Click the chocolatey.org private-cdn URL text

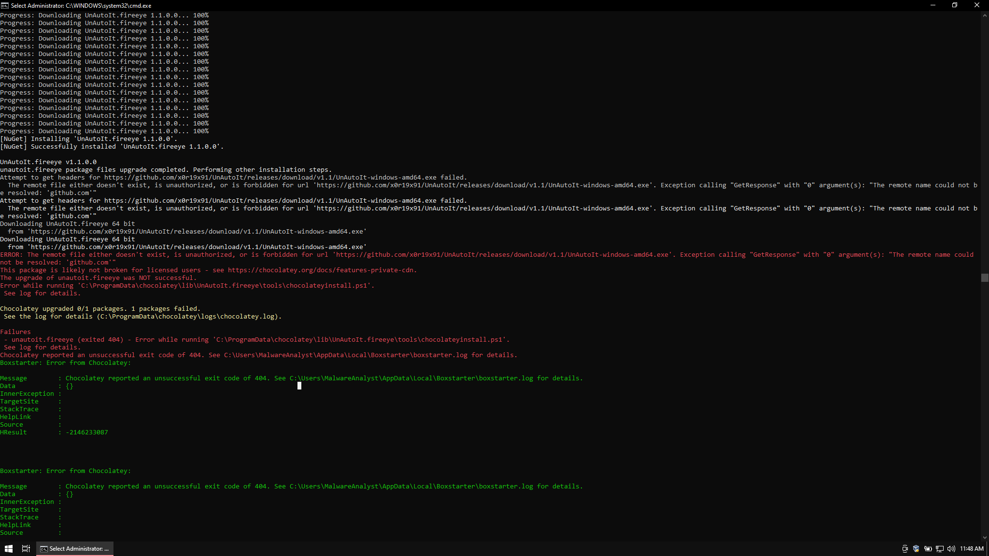(x=322, y=270)
